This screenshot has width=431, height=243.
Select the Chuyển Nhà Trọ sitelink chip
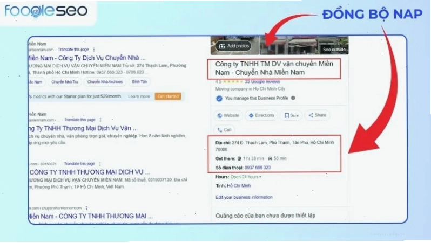coord(65,82)
